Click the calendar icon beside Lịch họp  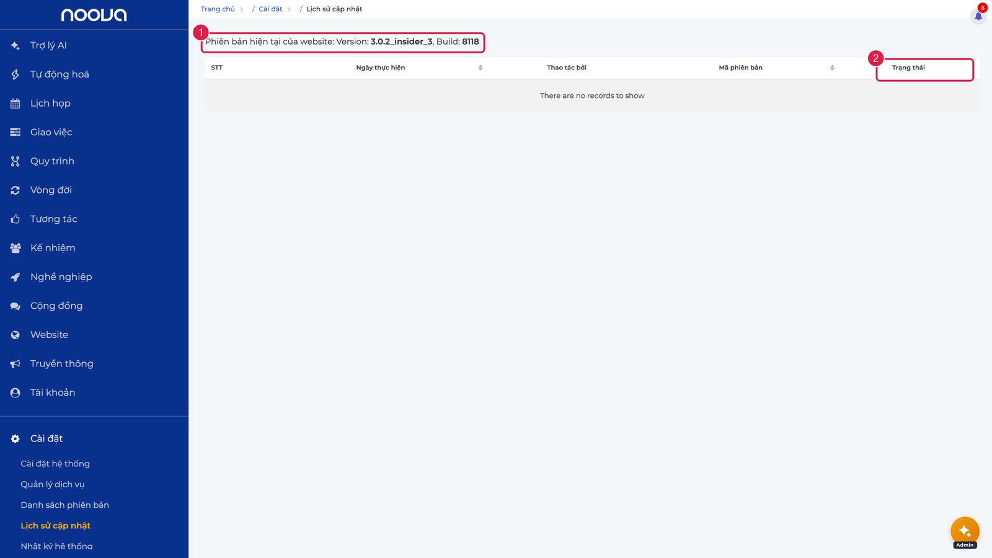[x=15, y=104]
